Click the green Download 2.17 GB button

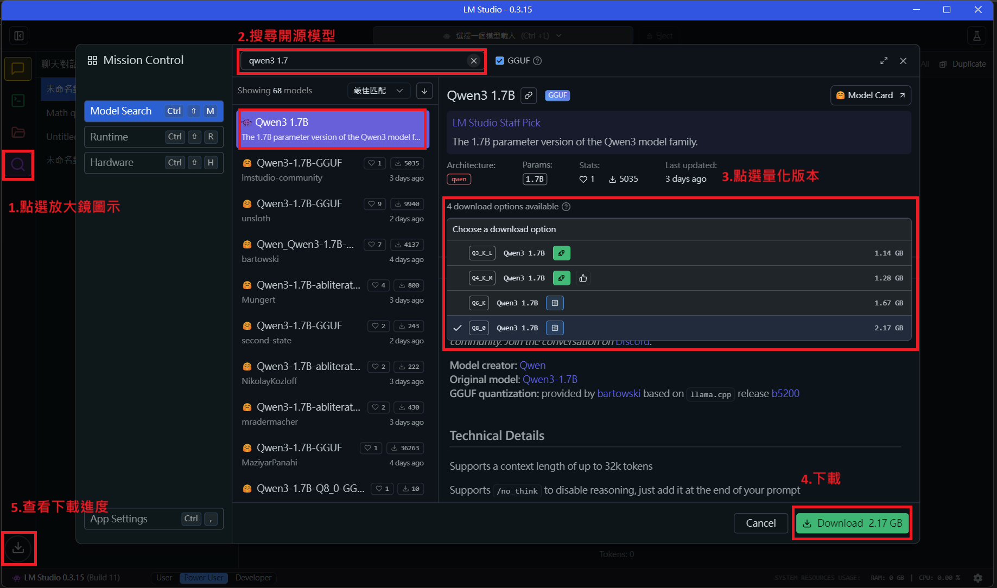pos(852,523)
